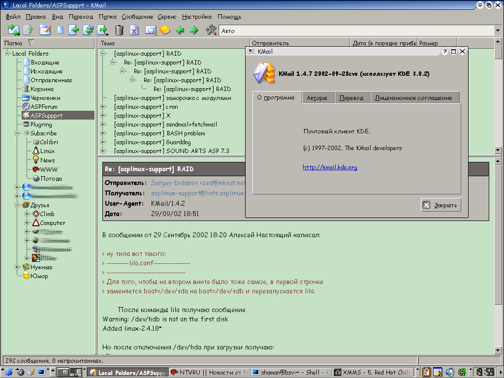Image resolution: width=504 pixels, height=378 pixels.
Task: Open the kmail.kde.org link
Action: (x=330, y=167)
